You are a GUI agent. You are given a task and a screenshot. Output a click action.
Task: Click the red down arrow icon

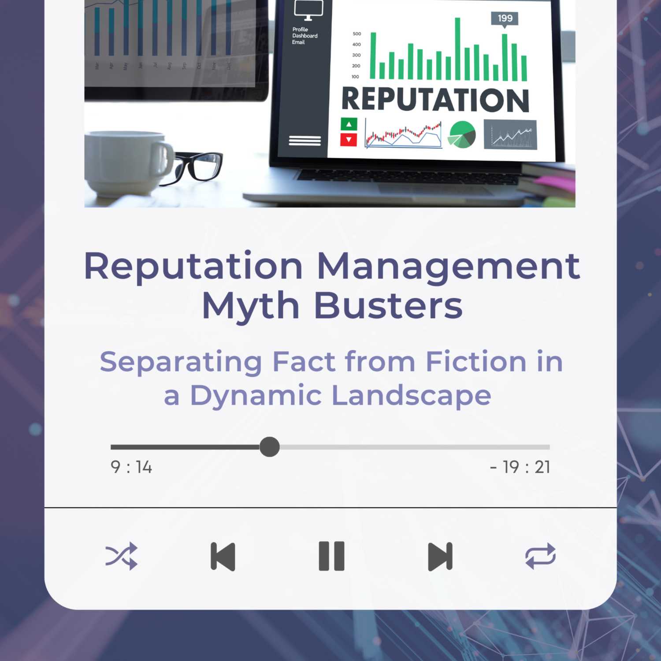coord(349,140)
